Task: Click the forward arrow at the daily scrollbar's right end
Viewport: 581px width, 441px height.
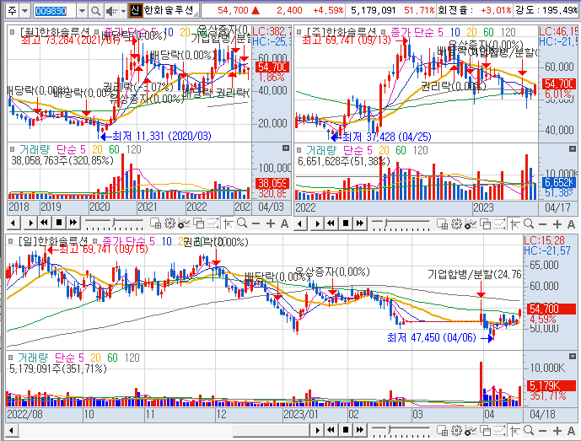Action: pyautogui.click(x=317, y=431)
